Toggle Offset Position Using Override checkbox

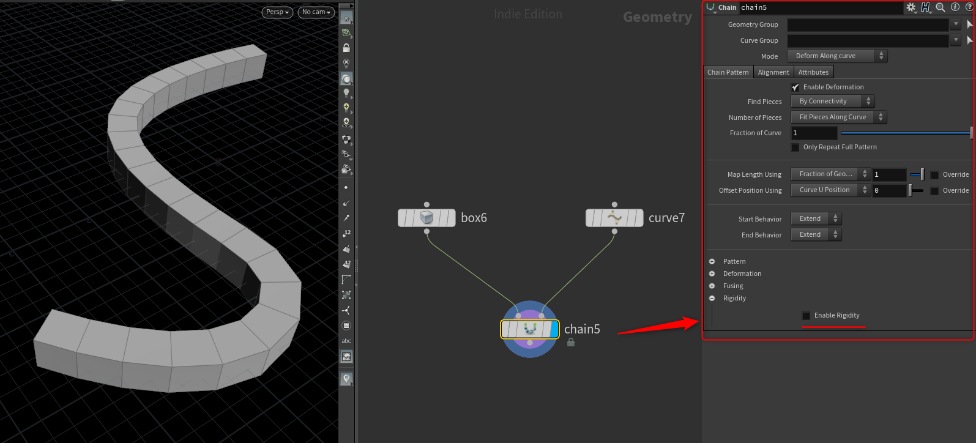(x=934, y=191)
